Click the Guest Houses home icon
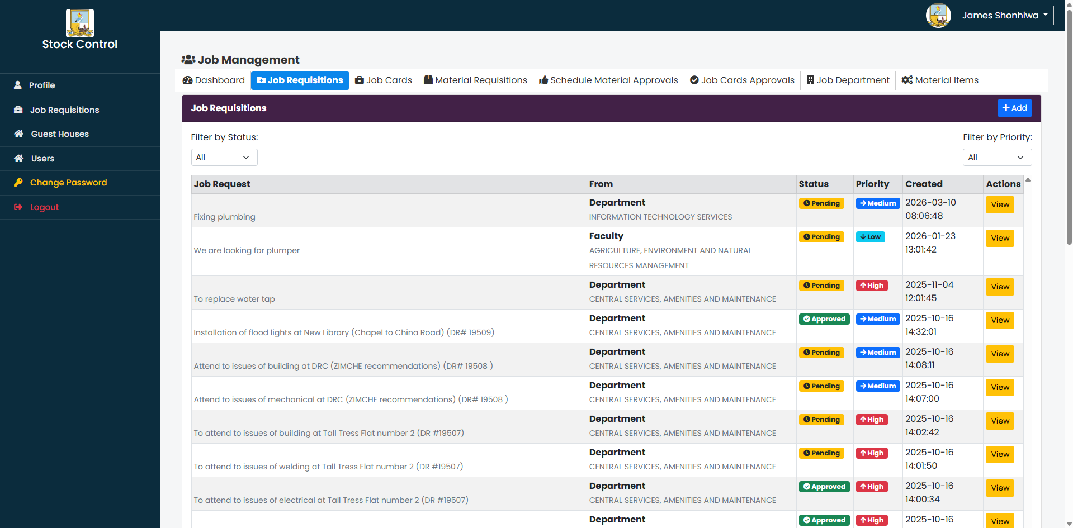1073x528 pixels. click(17, 134)
